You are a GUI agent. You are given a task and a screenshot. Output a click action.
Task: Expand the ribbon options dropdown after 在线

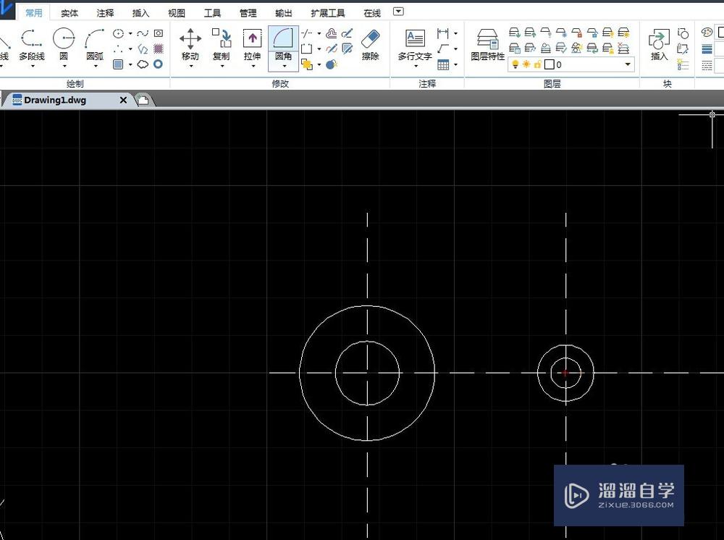[x=398, y=12]
